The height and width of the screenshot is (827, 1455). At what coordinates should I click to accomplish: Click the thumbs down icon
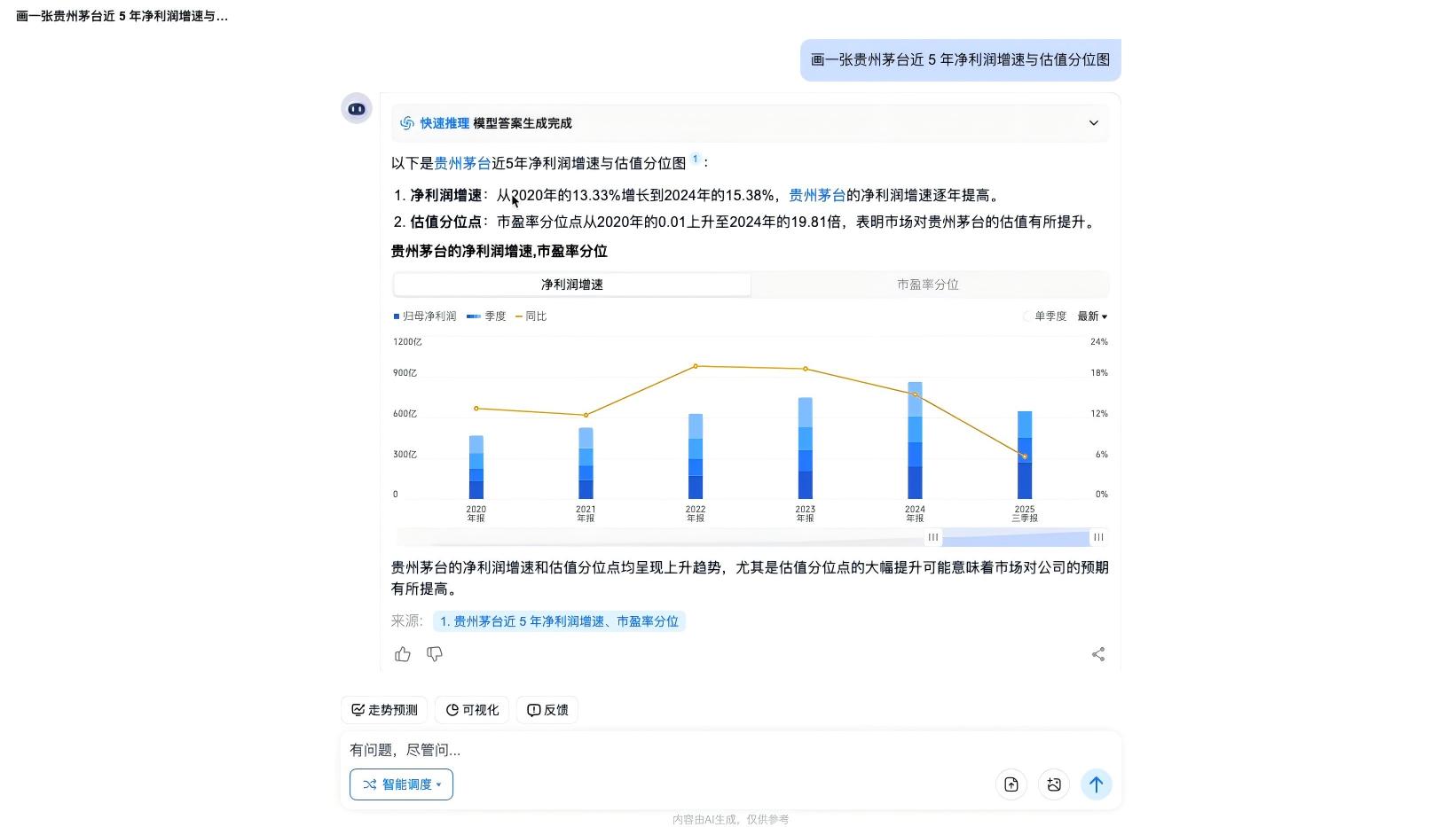coord(435,654)
